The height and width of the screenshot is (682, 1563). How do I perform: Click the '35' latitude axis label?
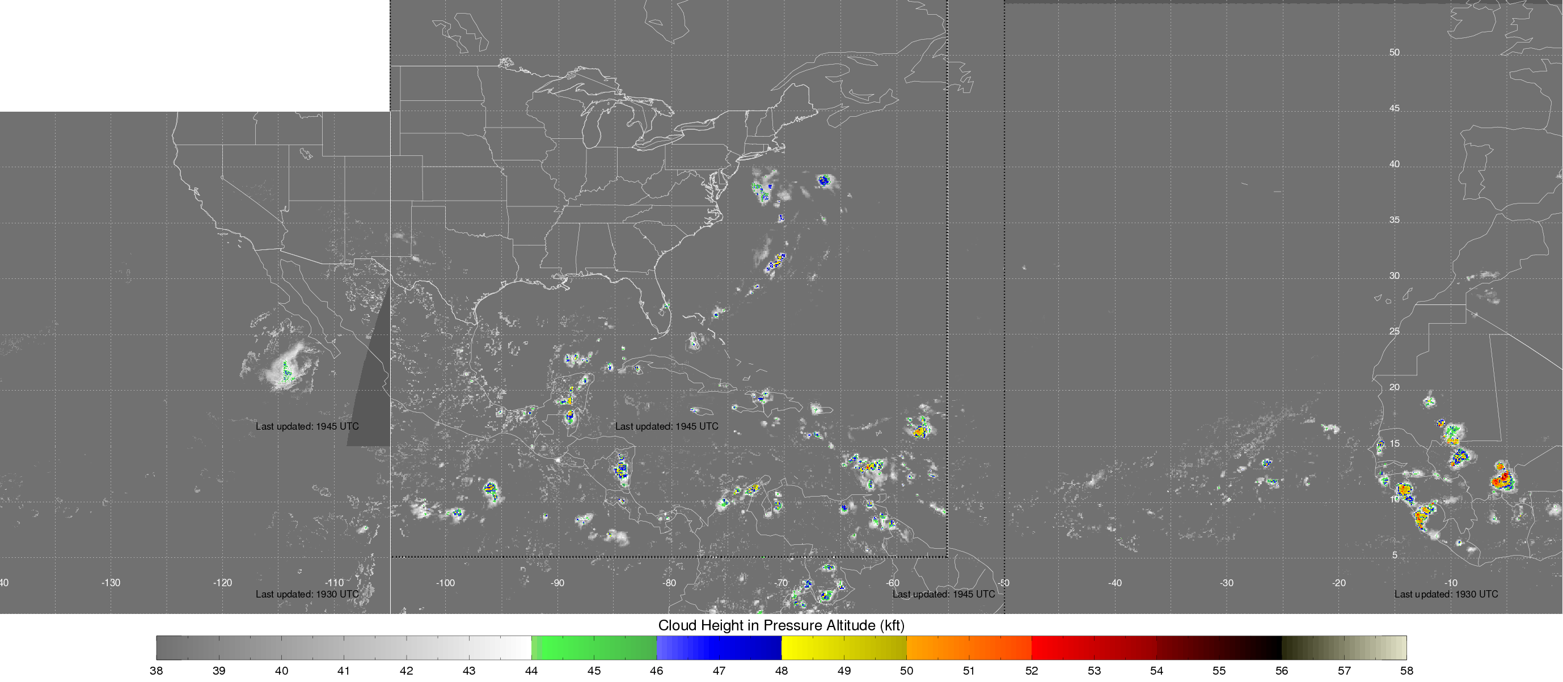coord(1395,219)
